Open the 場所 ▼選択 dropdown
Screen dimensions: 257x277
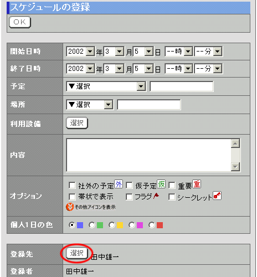click(90, 105)
